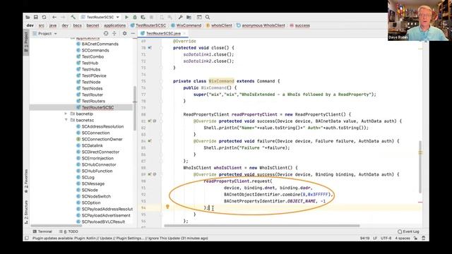Start debugging with the bug icon
This screenshot has height=254, width=452.
coord(135,17)
